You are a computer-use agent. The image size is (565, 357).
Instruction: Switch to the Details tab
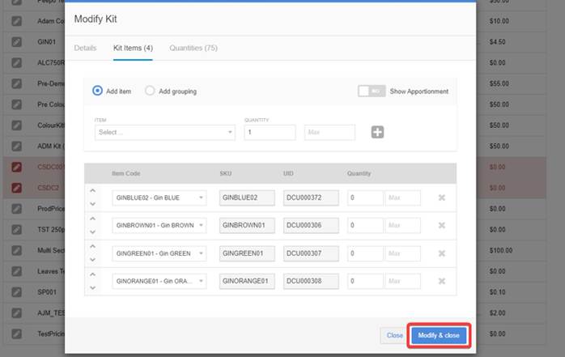(x=86, y=48)
